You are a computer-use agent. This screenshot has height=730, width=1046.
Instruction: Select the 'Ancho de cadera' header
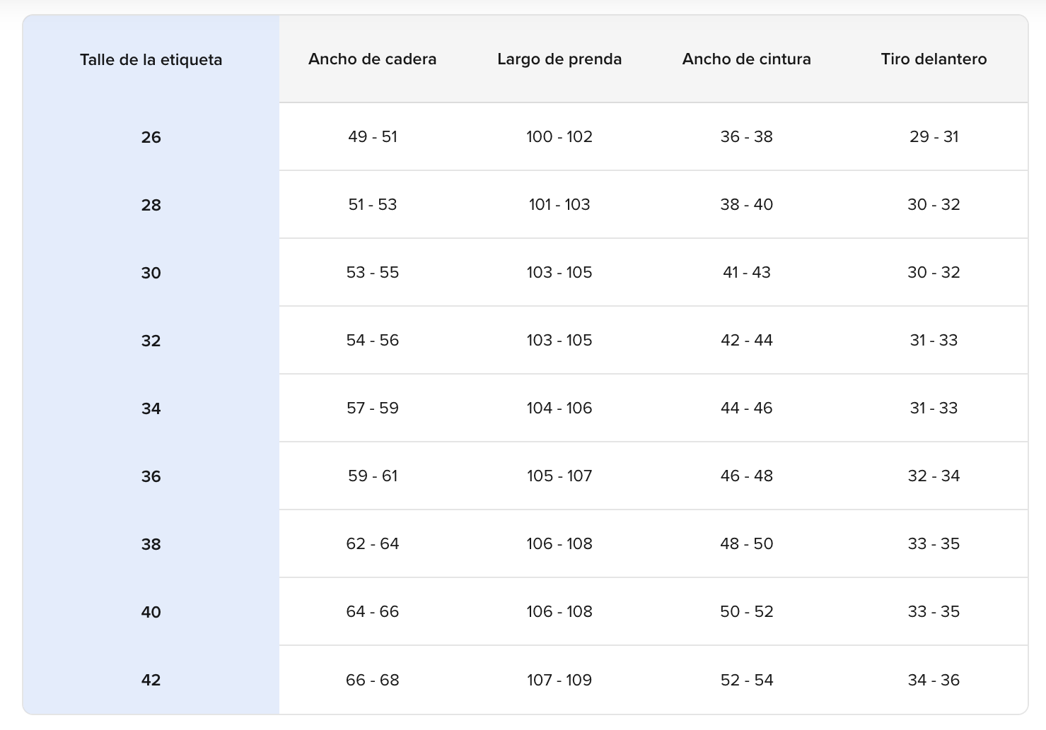[x=372, y=59]
